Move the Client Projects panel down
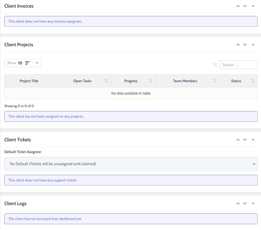261x230 pixels. [245, 44]
